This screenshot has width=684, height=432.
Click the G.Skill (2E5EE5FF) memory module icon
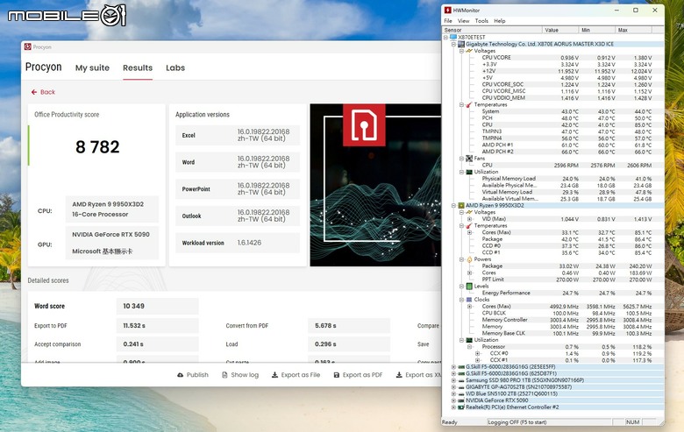pyautogui.click(x=461, y=367)
